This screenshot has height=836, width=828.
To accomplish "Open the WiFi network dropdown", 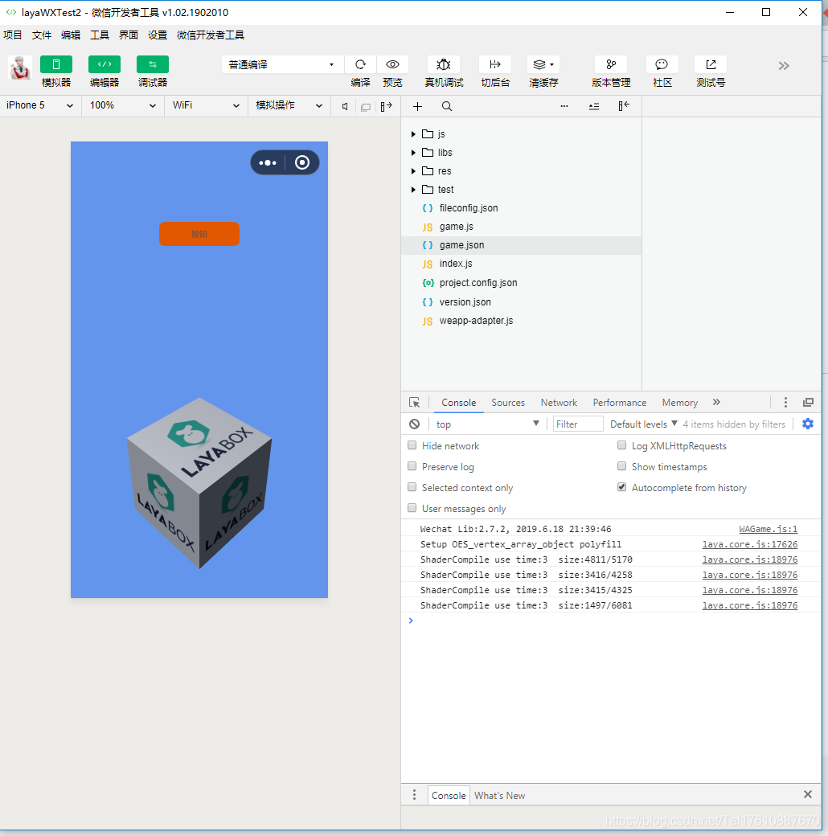I will [x=205, y=105].
